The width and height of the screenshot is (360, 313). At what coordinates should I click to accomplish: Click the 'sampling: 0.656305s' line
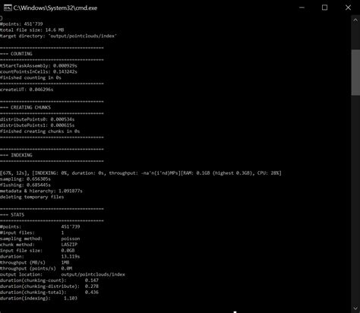25,179
